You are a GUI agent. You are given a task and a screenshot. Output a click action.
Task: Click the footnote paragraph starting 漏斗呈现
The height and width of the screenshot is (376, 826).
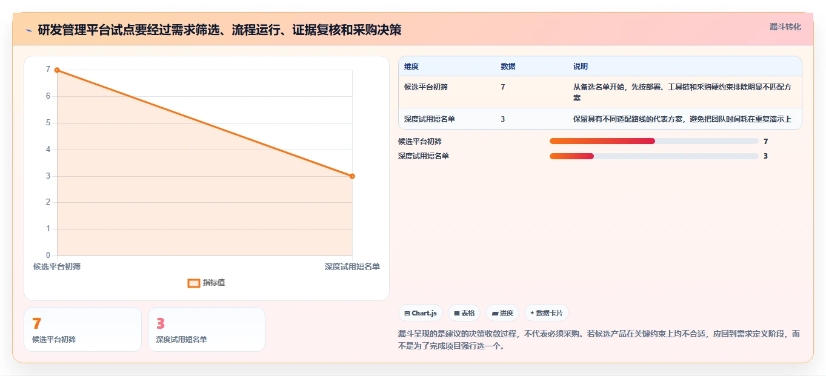[599, 340]
